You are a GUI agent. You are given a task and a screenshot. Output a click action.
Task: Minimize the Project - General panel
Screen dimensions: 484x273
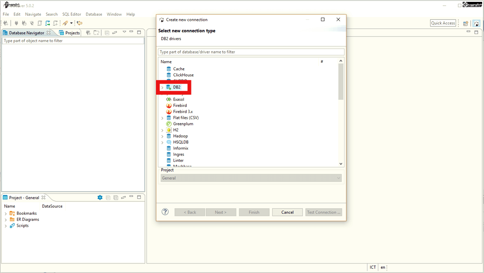[x=131, y=196]
